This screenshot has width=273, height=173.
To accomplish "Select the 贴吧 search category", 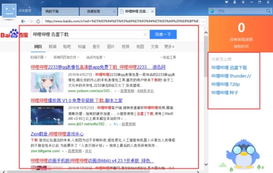I will click(67, 46).
